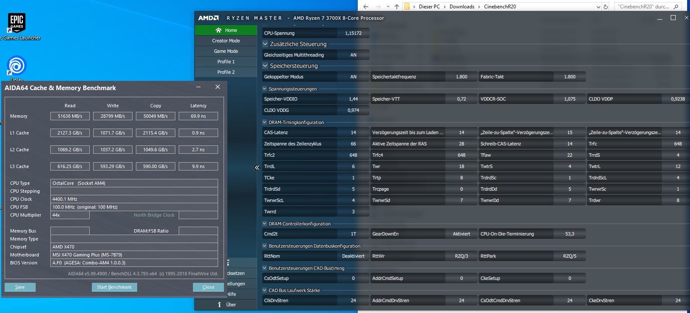The height and width of the screenshot is (313, 690).
Task: Close AIDA64 window with X
Action: click(217, 87)
